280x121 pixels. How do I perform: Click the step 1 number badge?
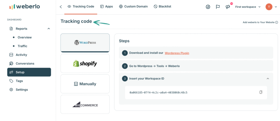pyautogui.click(x=125, y=53)
